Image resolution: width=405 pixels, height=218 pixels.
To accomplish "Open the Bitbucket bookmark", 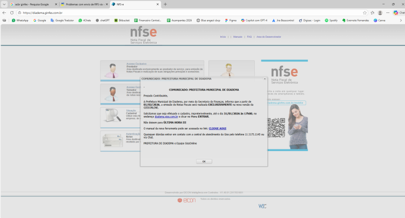I will click(x=122, y=21).
